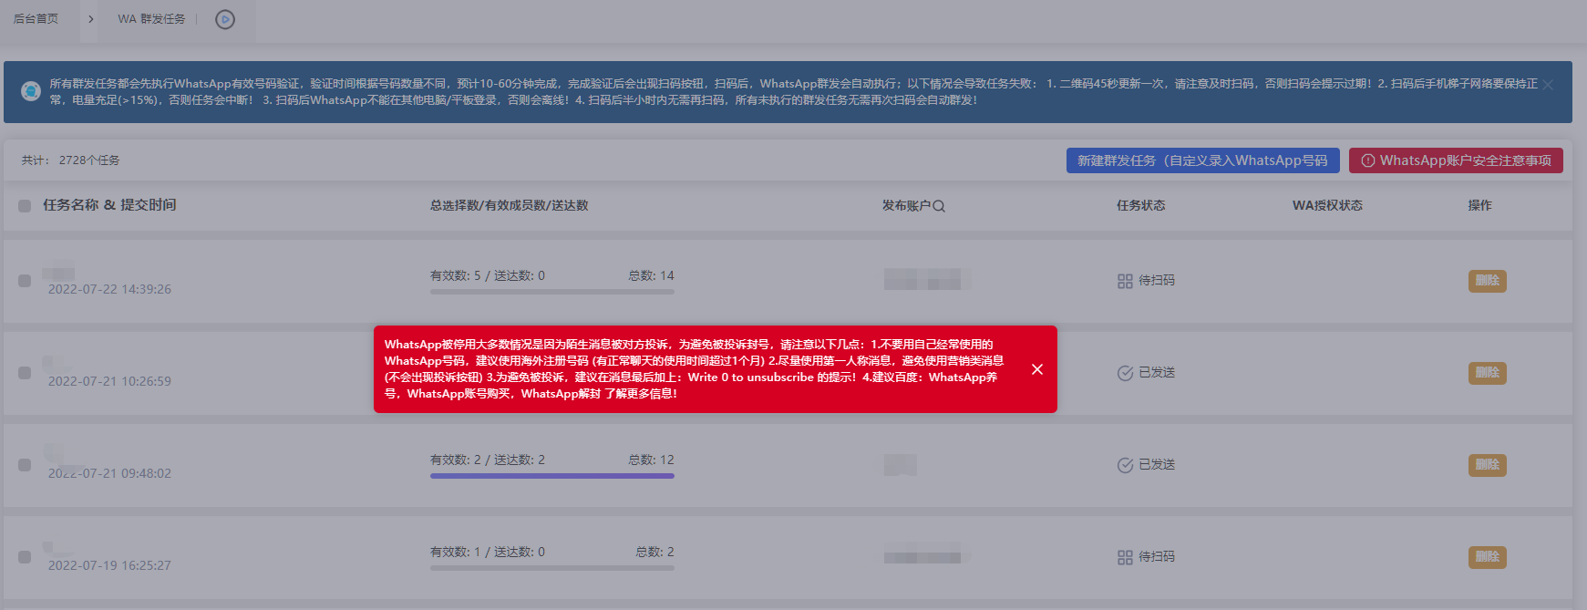Open WhatsApp账户安全注意事项 button
1587x610 pixels.
click(1456, 160)
